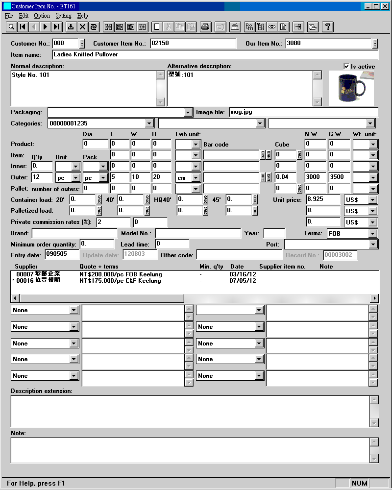Viewport: 392px width, 490px height.
Task: Click the Minimum order quantity field
Action: pyautogui.click(x=97, y=244)
